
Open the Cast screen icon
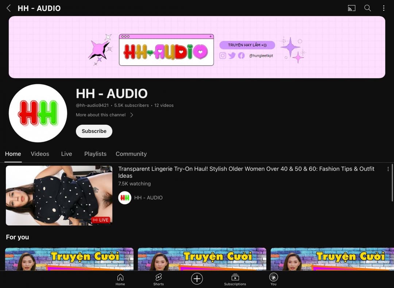click(351, 8)
